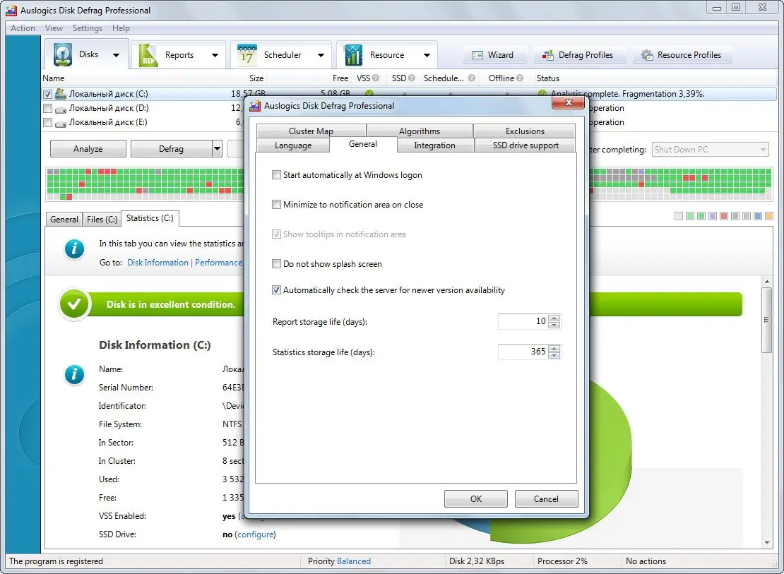This screenshot has height=574, width=784.
Task: Click the green VSS checkmark for drive C:
Action: pos(369,93)
